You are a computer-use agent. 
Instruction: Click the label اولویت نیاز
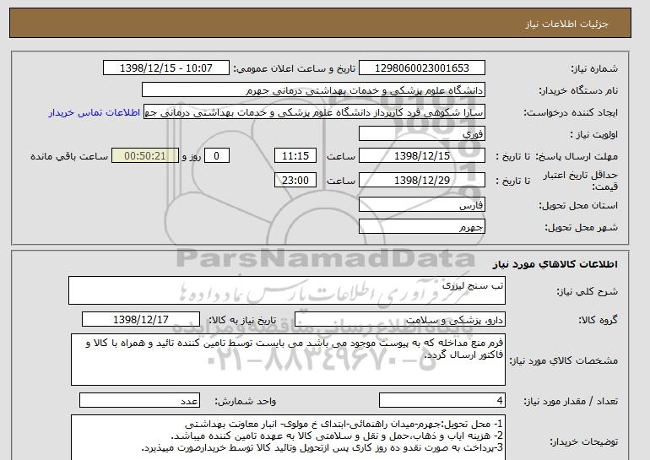pos(593,135)
